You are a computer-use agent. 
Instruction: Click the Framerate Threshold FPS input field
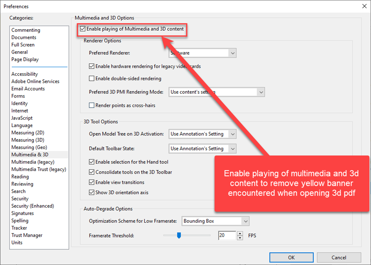tap(227, 235)
